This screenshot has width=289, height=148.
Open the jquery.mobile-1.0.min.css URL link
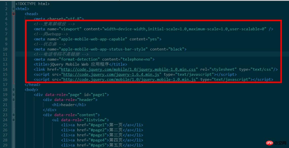pos(128,69)
